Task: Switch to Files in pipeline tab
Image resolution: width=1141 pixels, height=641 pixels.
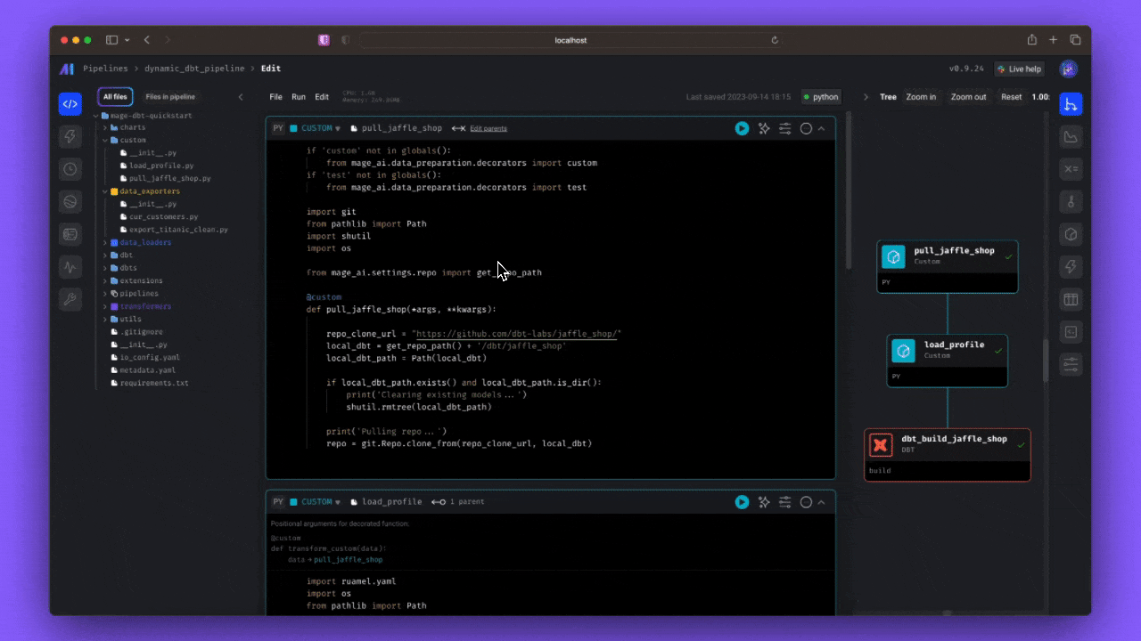Action: [x=170, y=97]
